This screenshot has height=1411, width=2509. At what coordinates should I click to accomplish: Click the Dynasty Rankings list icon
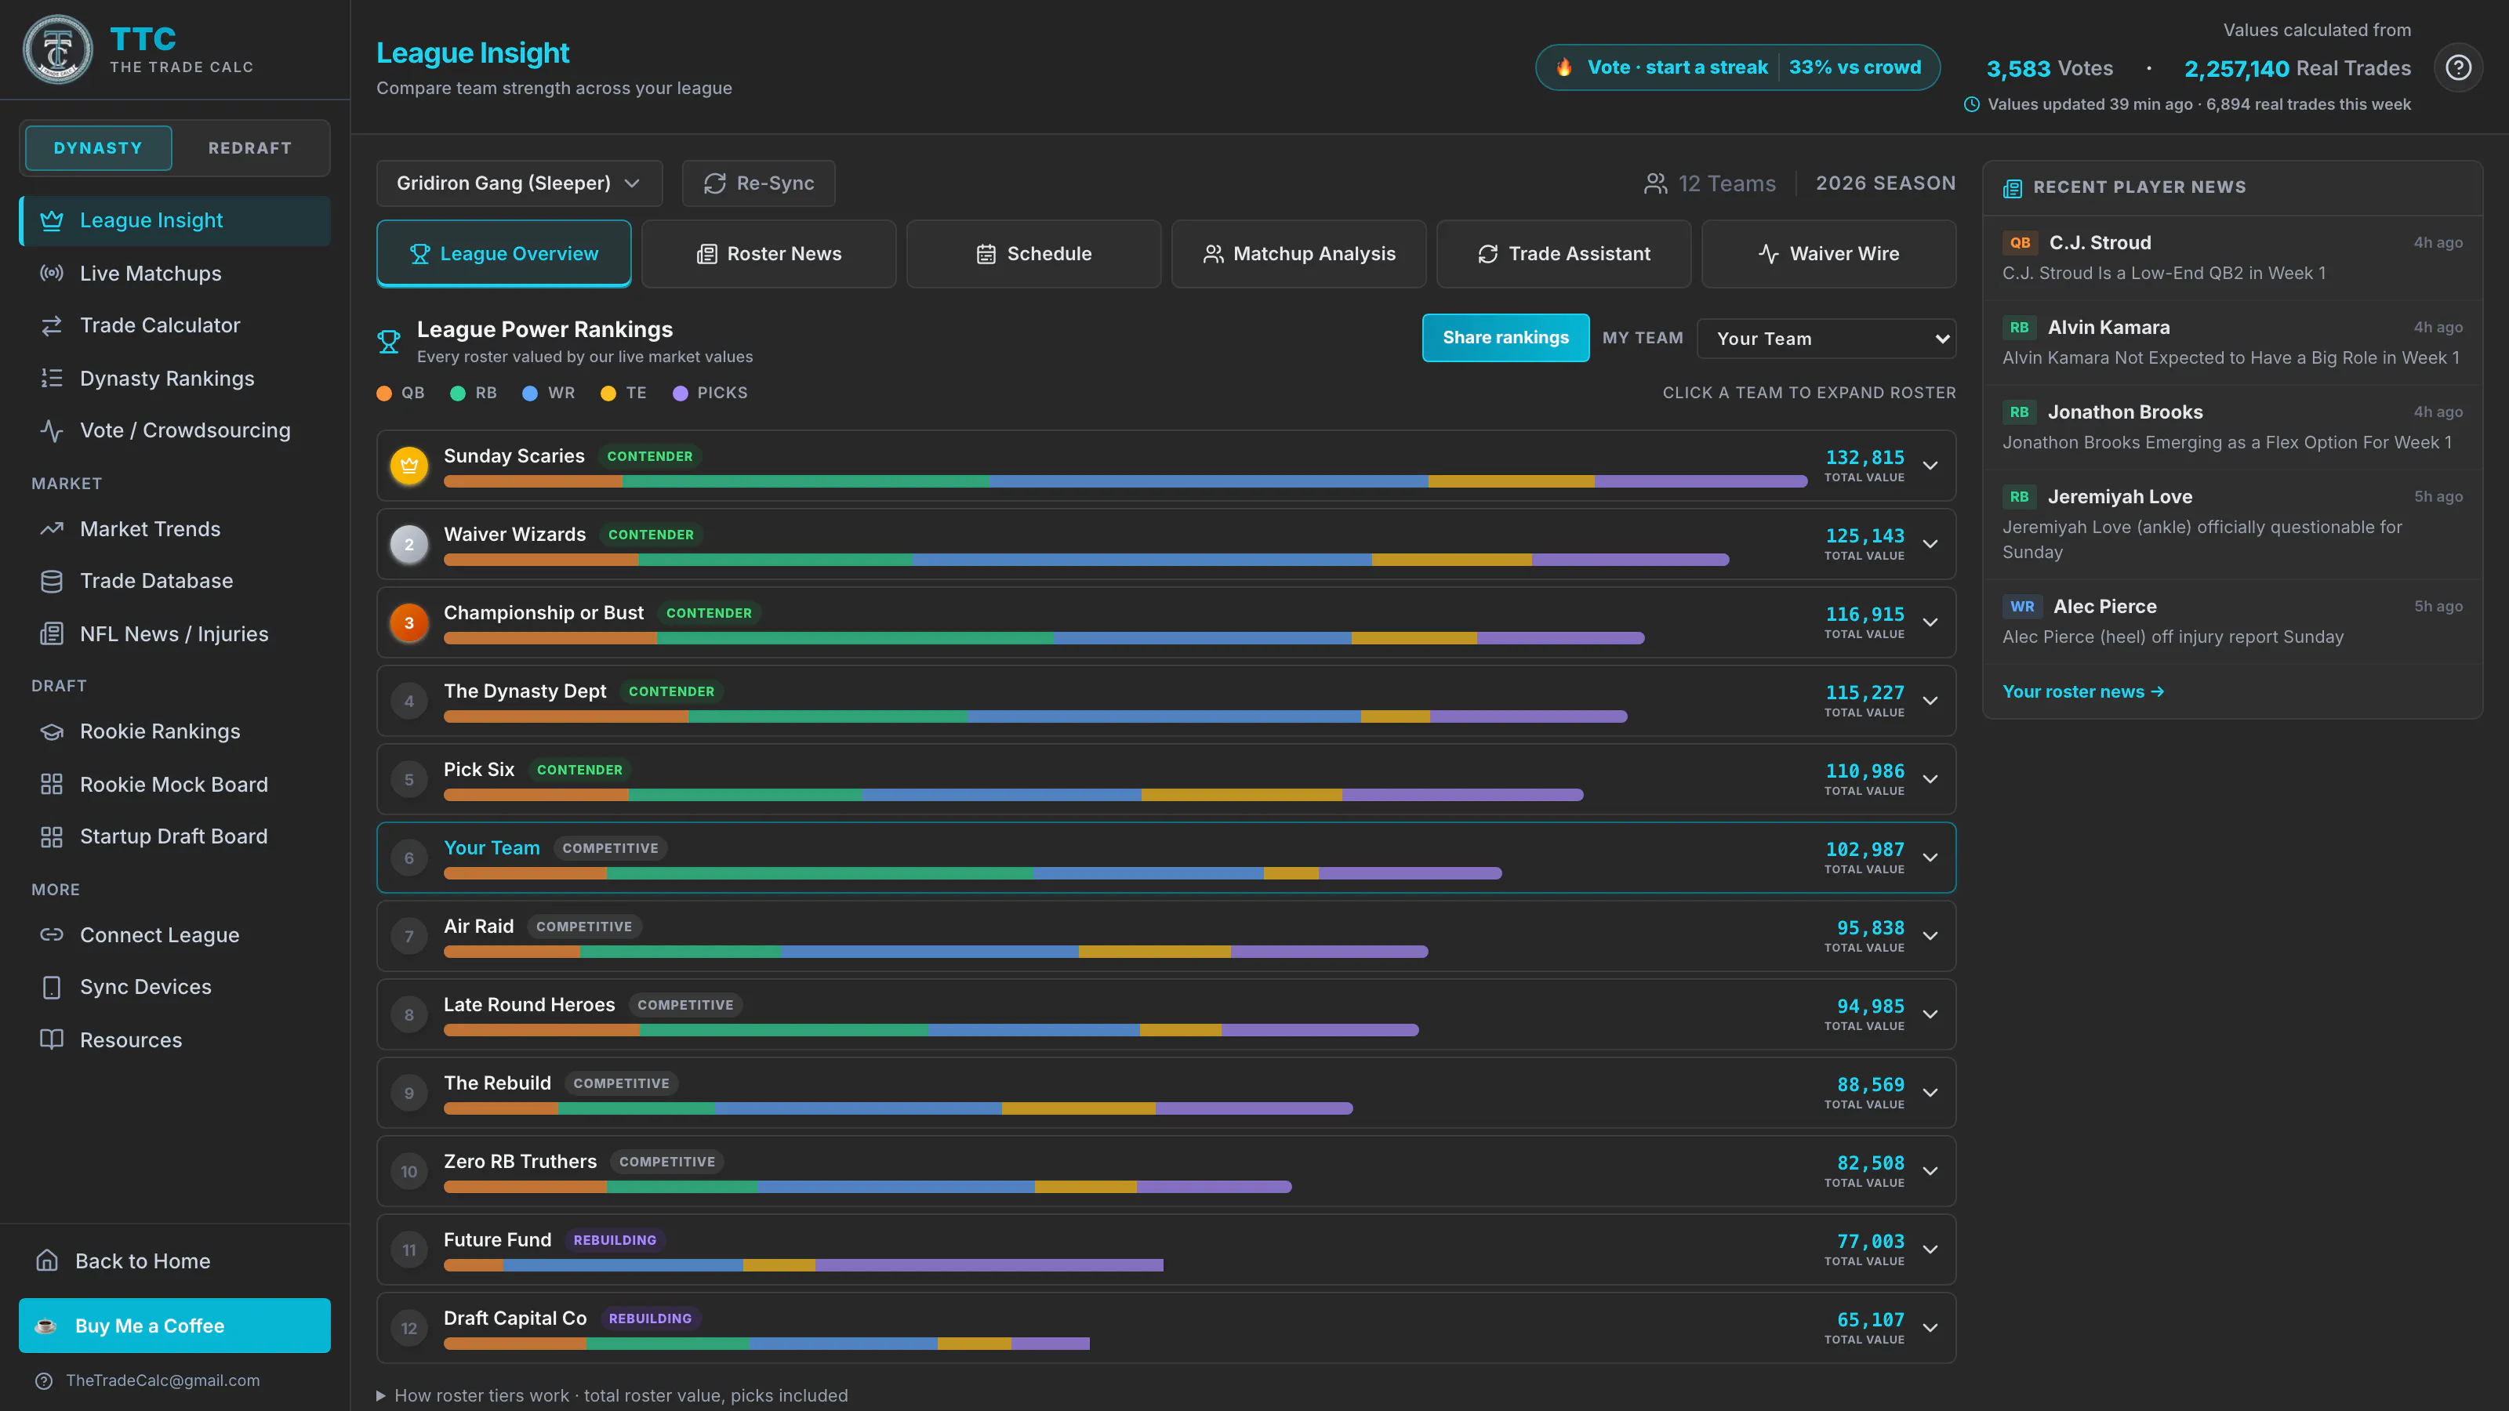[52, 378]
